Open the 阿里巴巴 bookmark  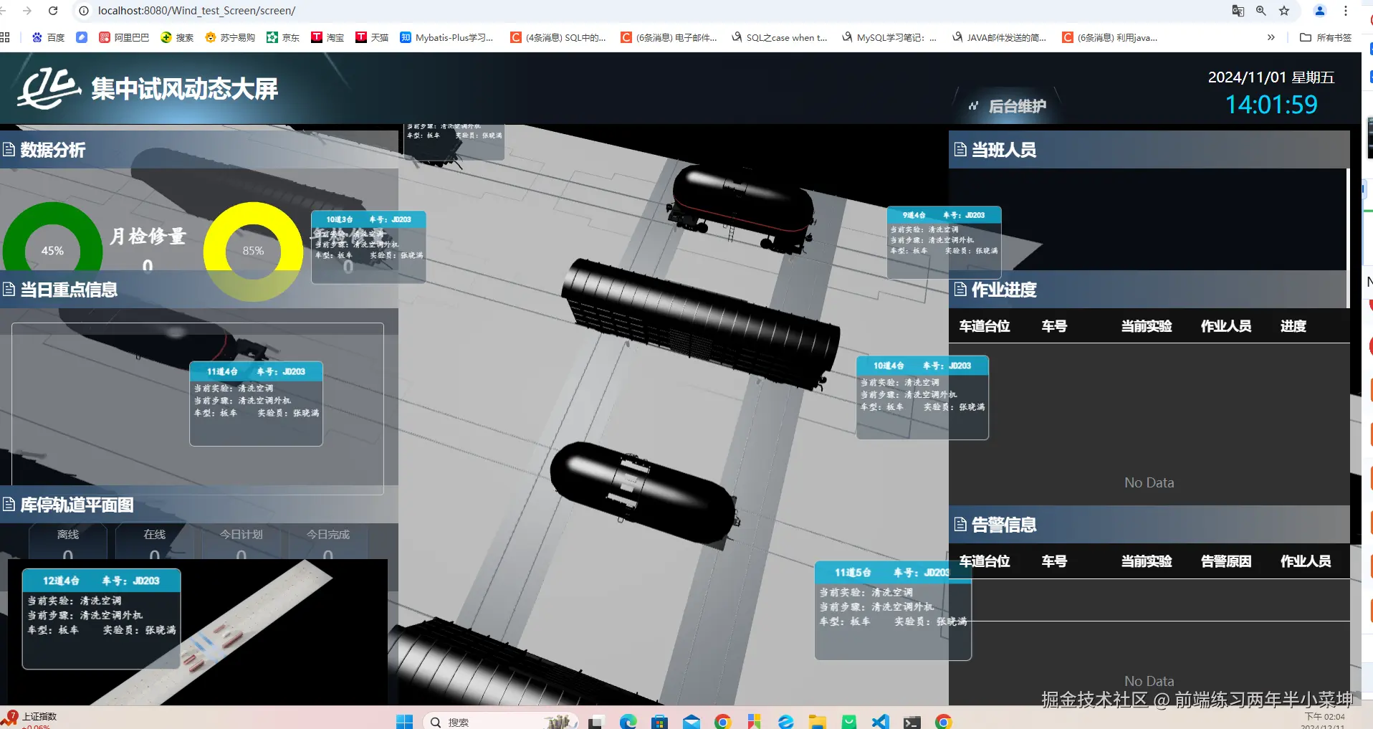pyautogui.click(x=124, y=37)
